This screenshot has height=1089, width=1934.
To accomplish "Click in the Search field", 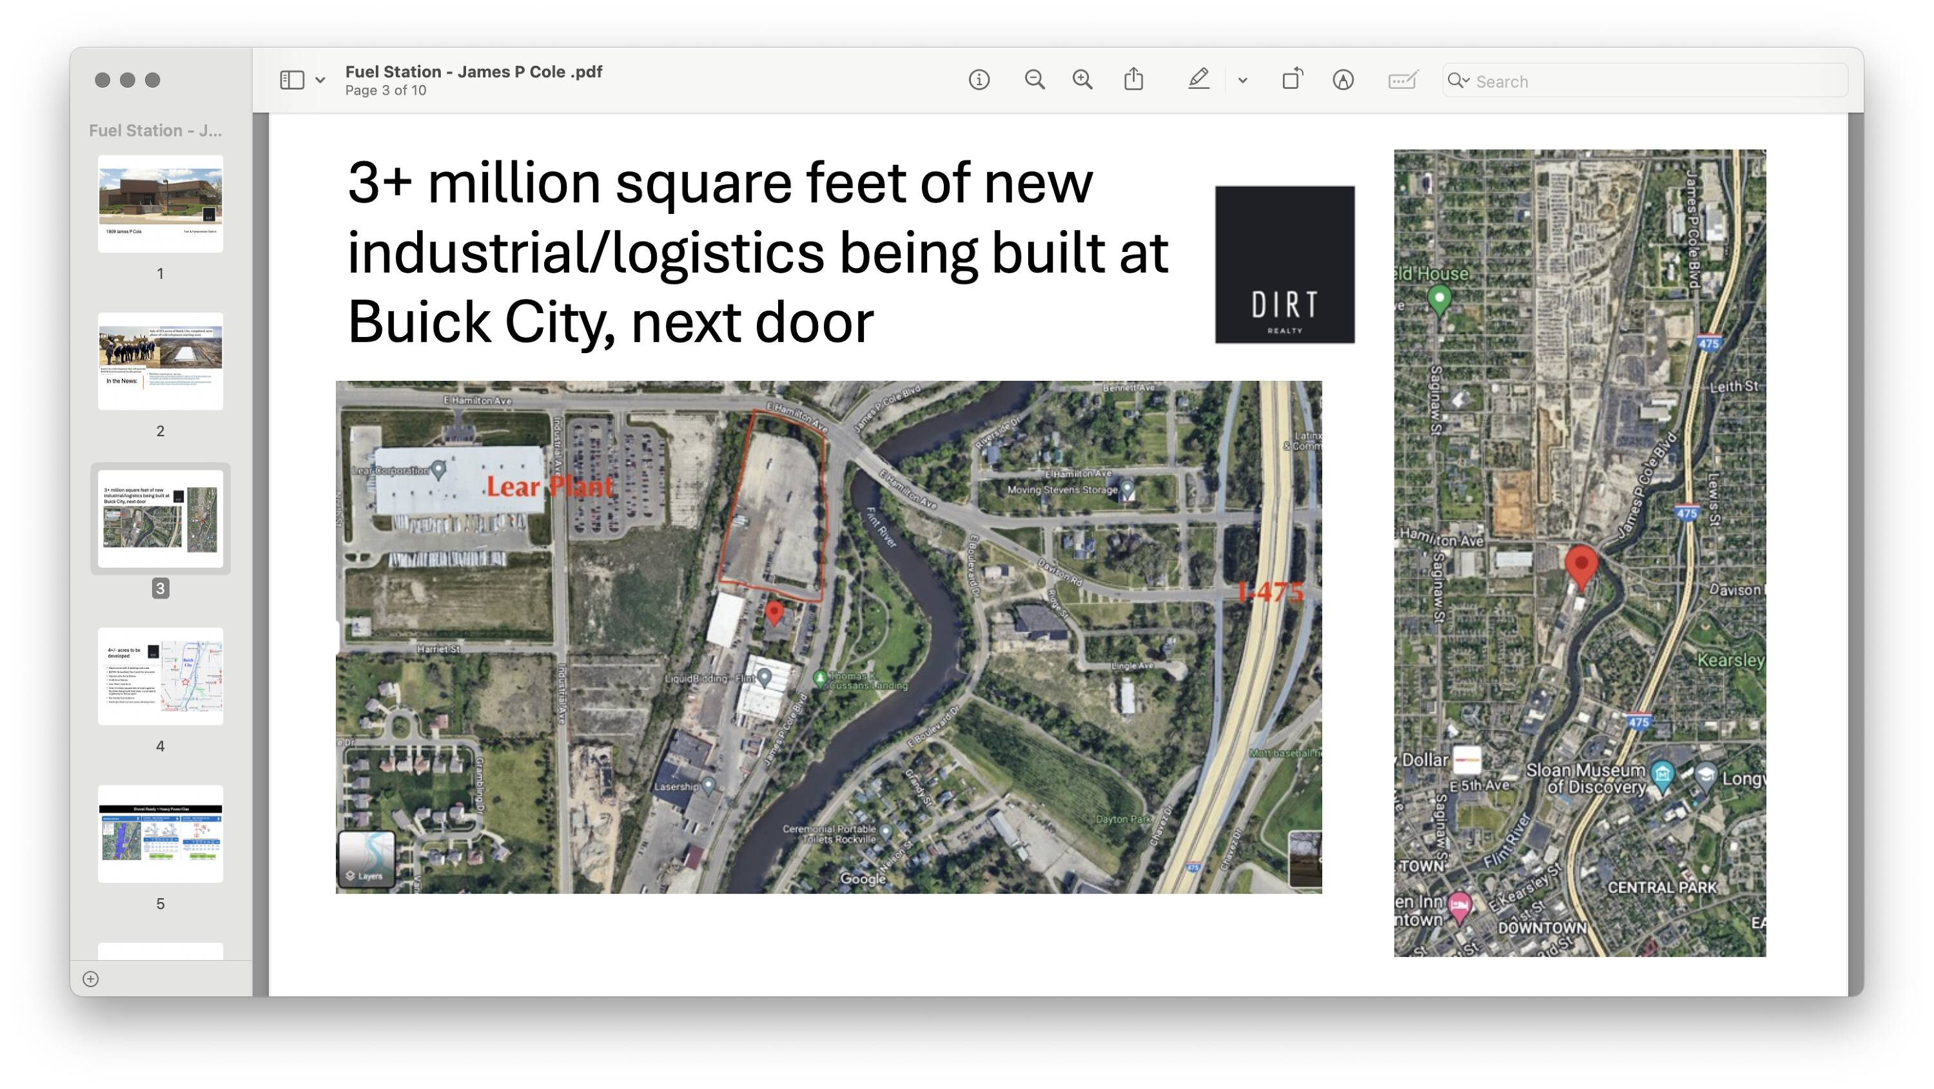I will coord(1652,81).
